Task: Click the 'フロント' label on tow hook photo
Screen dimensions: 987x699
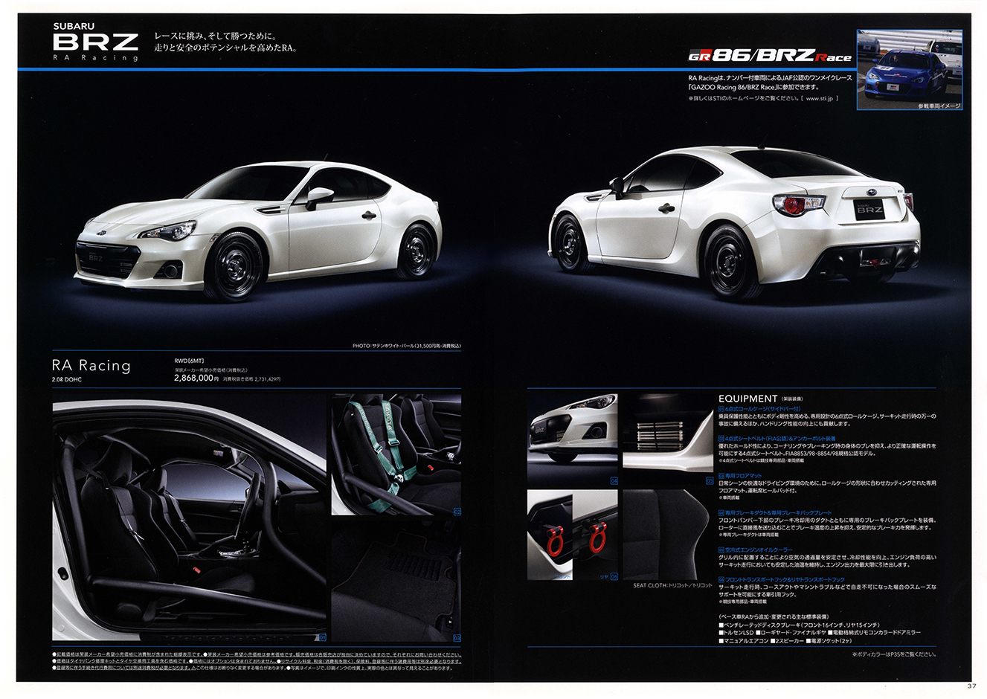Action: coord(562,576)
